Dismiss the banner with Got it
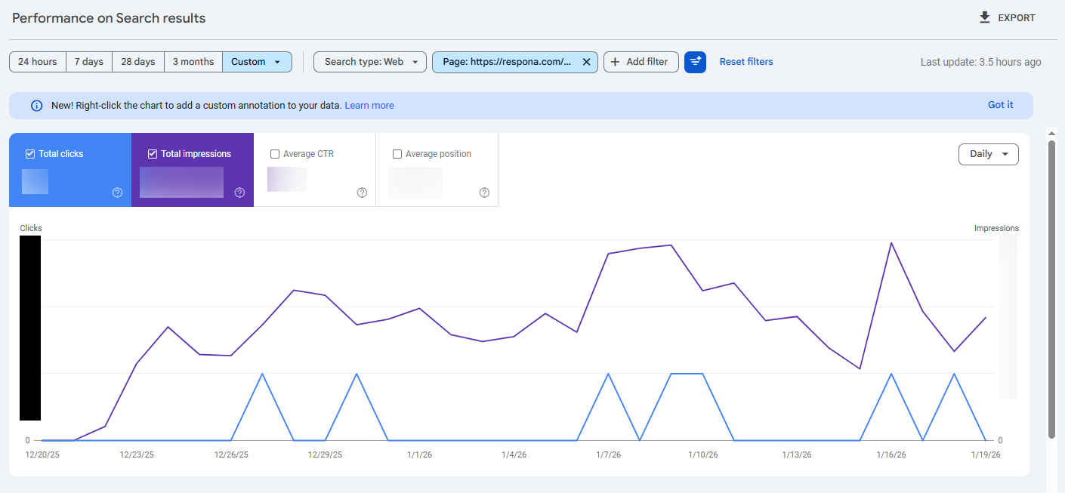1065x493 pixels. [1000, 105]
